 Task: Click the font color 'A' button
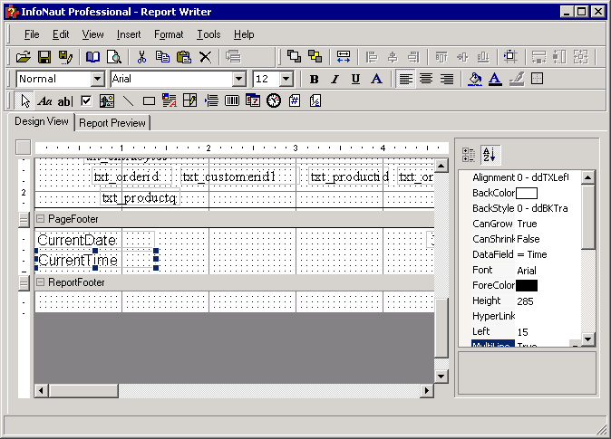click(495, 79)
